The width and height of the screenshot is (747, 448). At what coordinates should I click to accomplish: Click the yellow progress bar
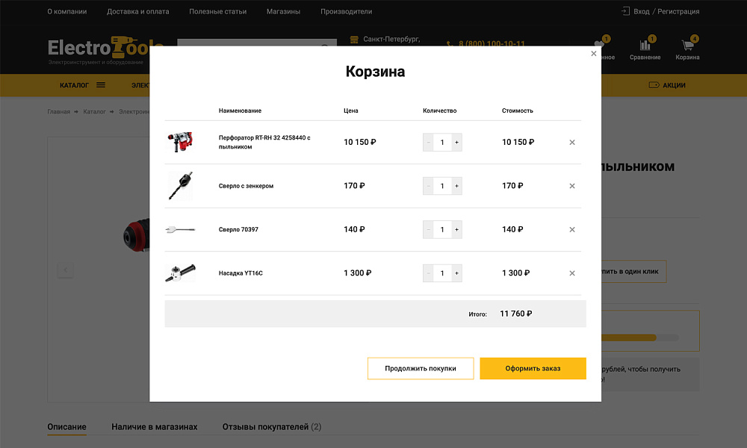[631, 337]
